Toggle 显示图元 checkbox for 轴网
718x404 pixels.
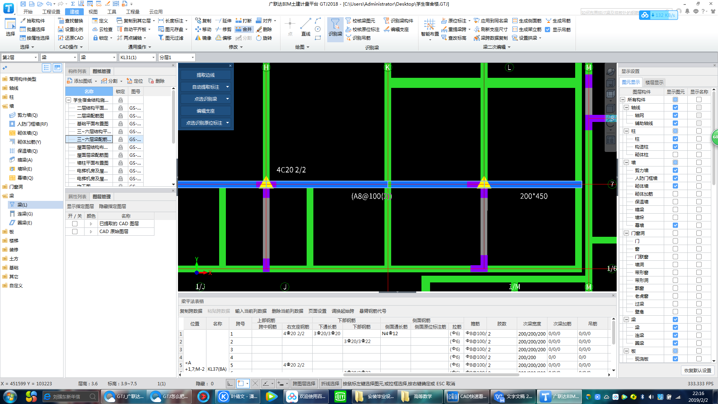[x=675, y=115]
